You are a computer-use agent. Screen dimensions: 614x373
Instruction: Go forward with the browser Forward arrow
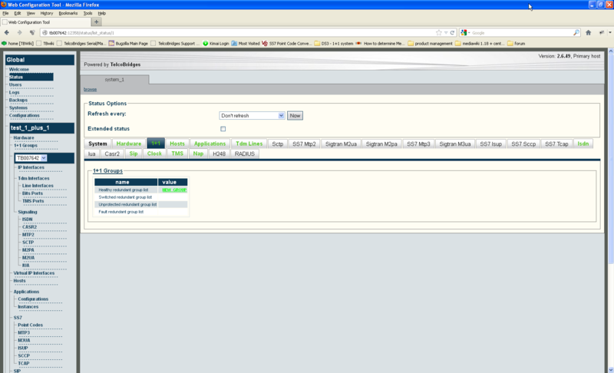[x=19, y=33]
